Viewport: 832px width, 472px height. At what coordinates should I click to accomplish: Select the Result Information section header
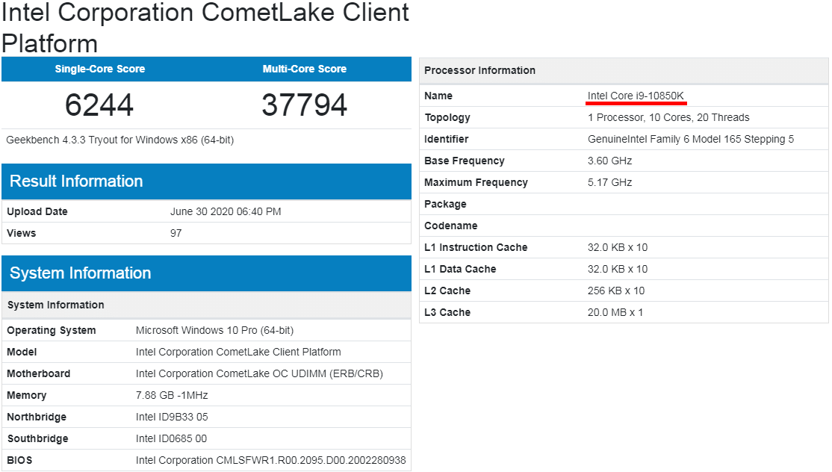[206, 181]
